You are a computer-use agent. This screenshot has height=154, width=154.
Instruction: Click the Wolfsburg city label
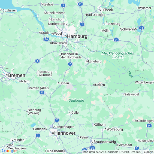115,129
